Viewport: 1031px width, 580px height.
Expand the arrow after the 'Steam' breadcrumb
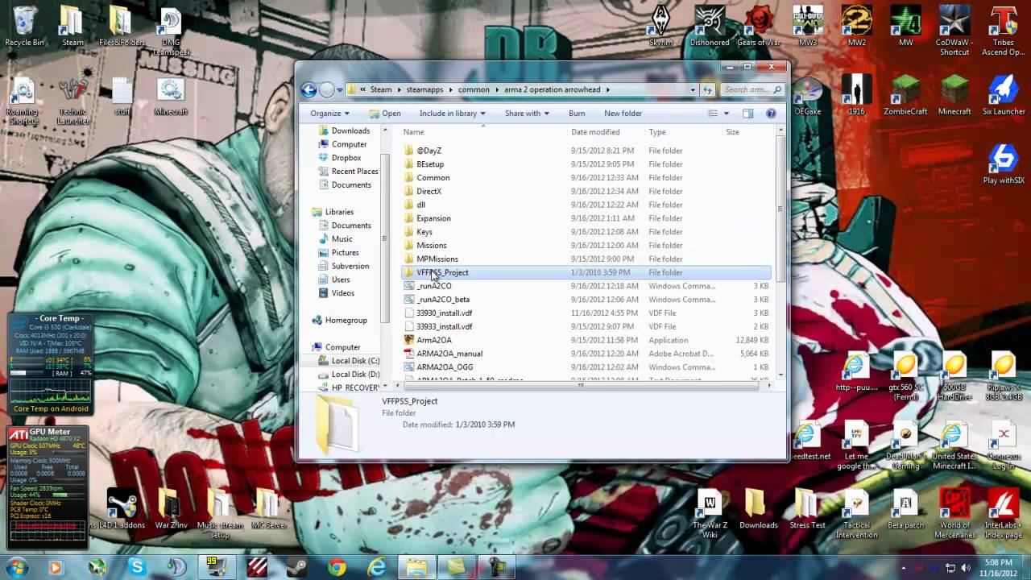(x=398, y=89)
